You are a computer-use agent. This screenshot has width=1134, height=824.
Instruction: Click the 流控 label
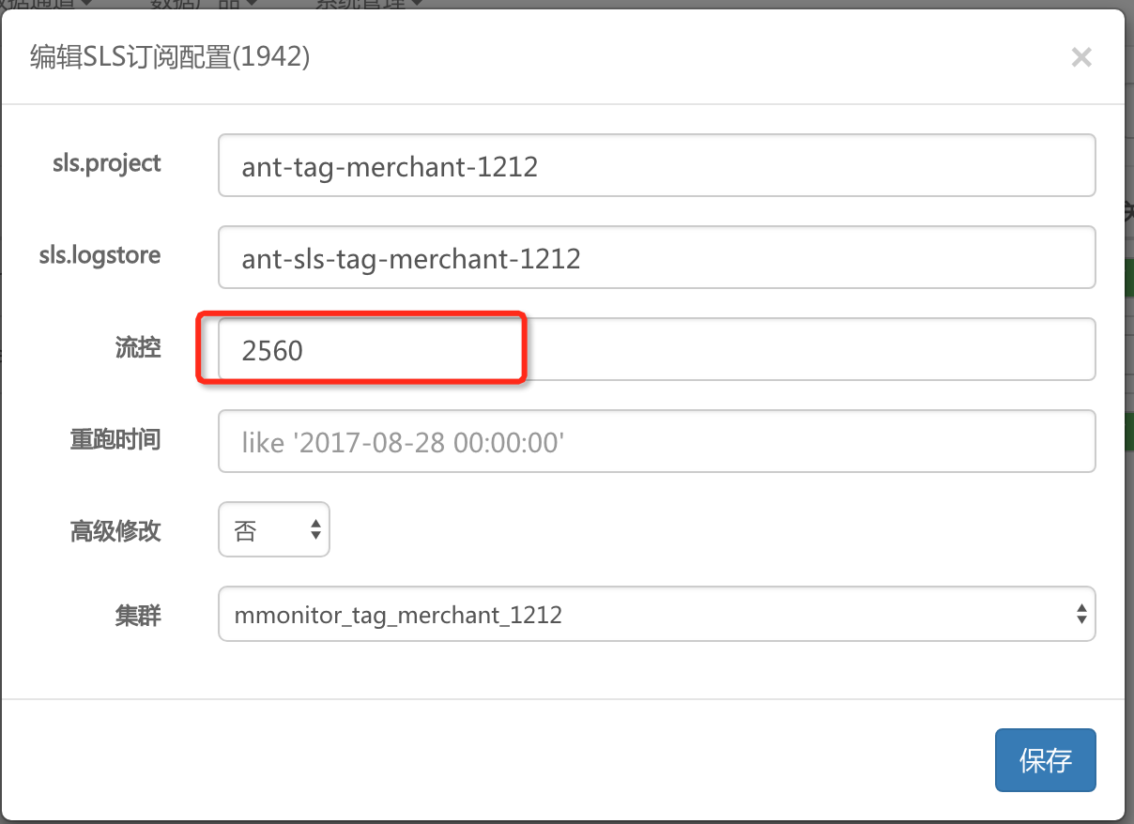click(x=138, y=348)
